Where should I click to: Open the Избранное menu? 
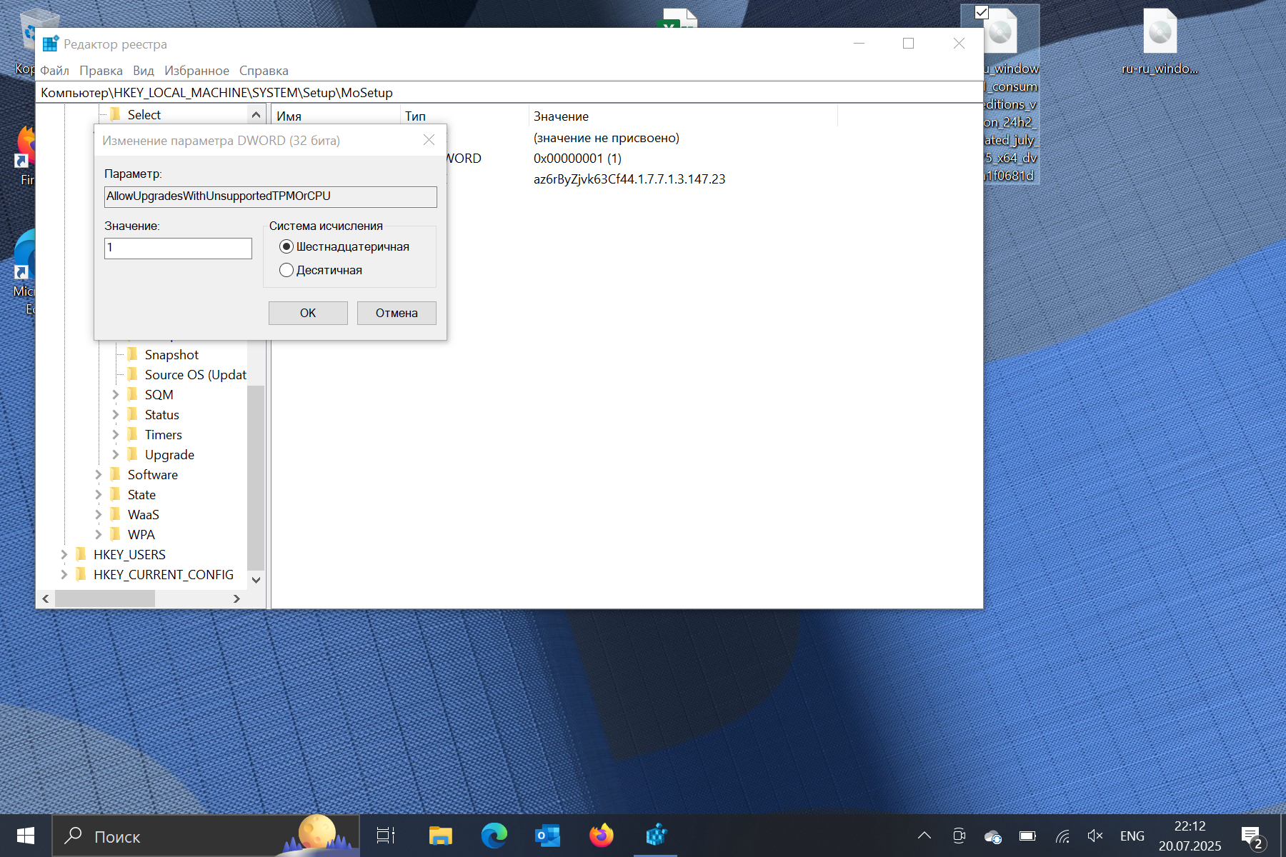(196, 71)
